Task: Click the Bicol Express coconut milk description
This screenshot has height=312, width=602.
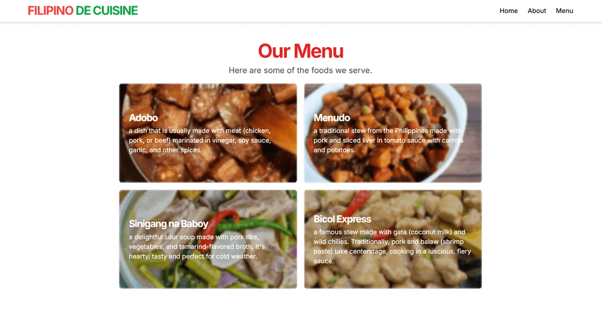Action: pyautogui.click(x=392, y=246)
